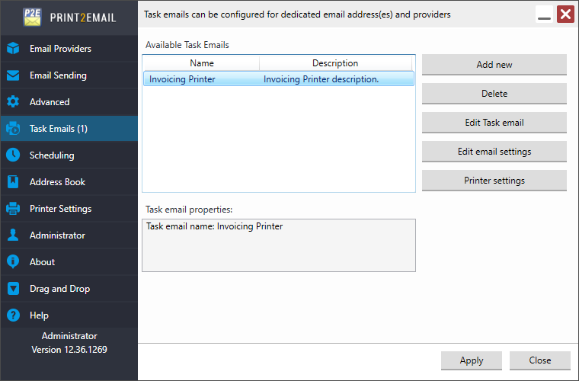Open the Task Emails (1) menu item

tap(69, 129)
